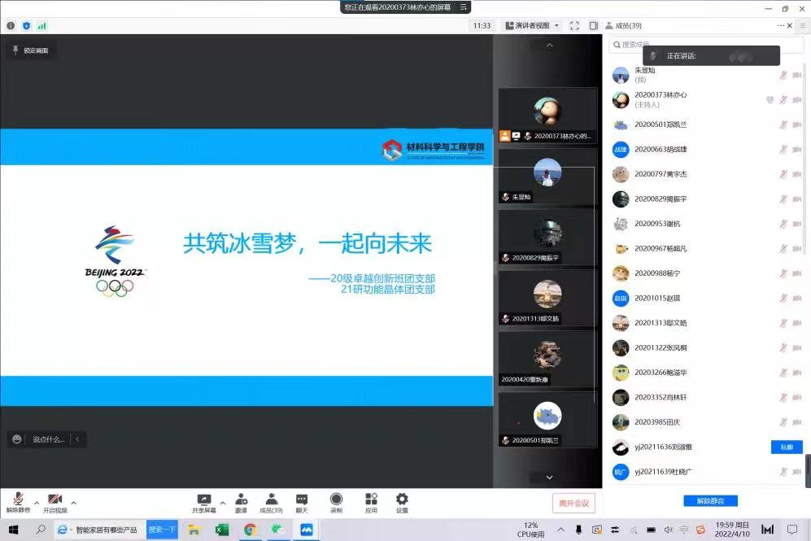Image resolution: width=811 pixels, height=541 pixels.
Task: Open the 聊天 chat icon
Action: tap(302, 499)
